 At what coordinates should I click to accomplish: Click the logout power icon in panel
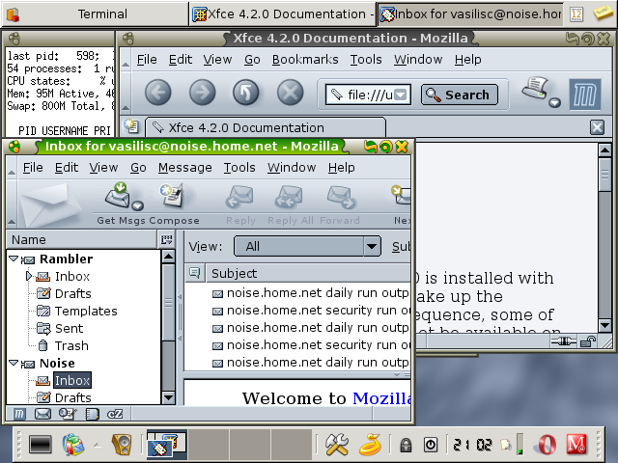(x=431, y=445)
